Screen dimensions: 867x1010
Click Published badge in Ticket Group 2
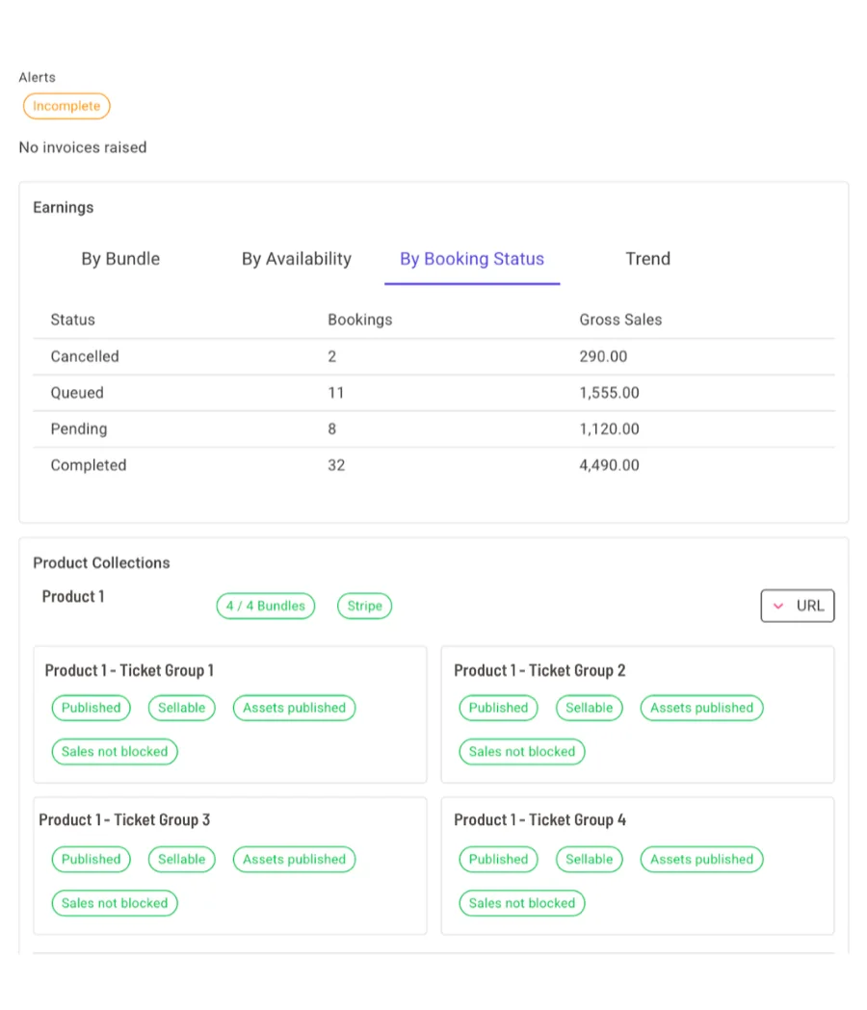[x=498, y=708]
